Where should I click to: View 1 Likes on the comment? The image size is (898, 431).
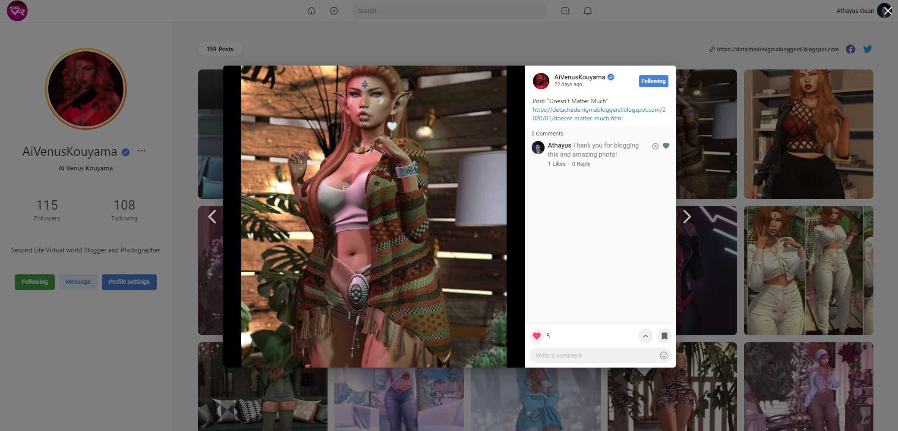tap(557, 164)
